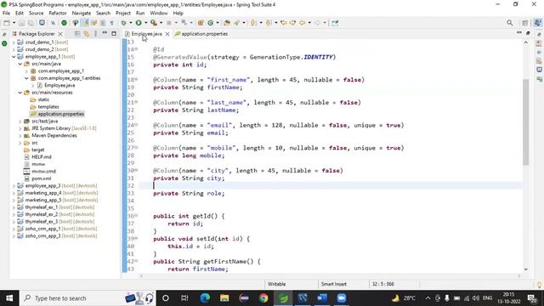Click the Quick Access magnifier icon
Viewport: 544px width, 306px height.
(510, 23)
